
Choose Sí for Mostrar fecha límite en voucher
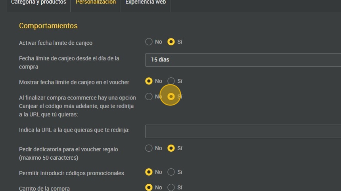[x=171, y=81]
